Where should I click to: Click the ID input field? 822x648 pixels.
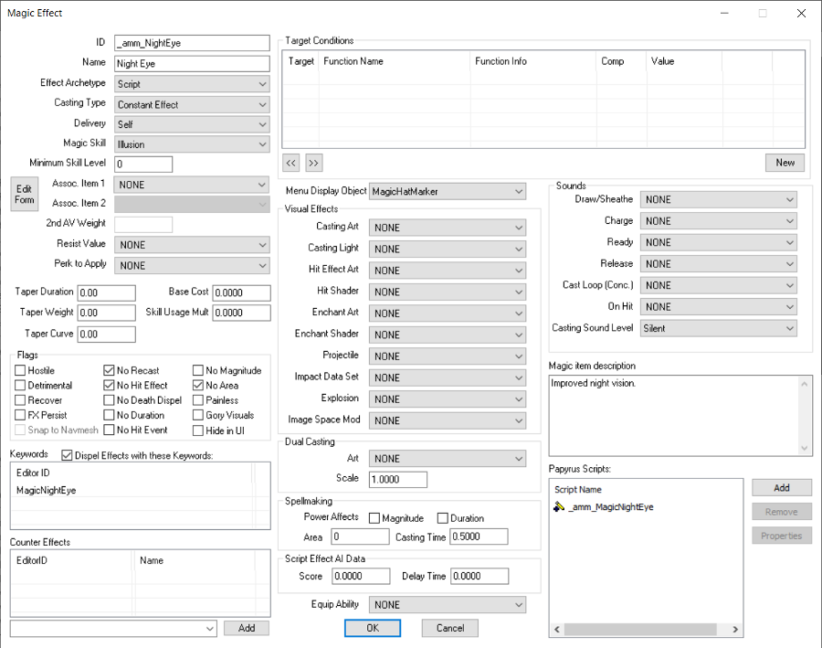pyautogui.click(x=192, y=43)
